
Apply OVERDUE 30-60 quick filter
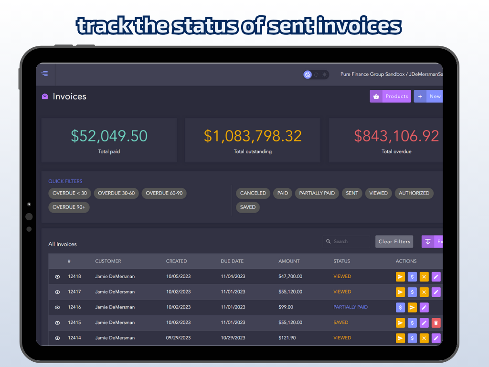click(116, 193)
